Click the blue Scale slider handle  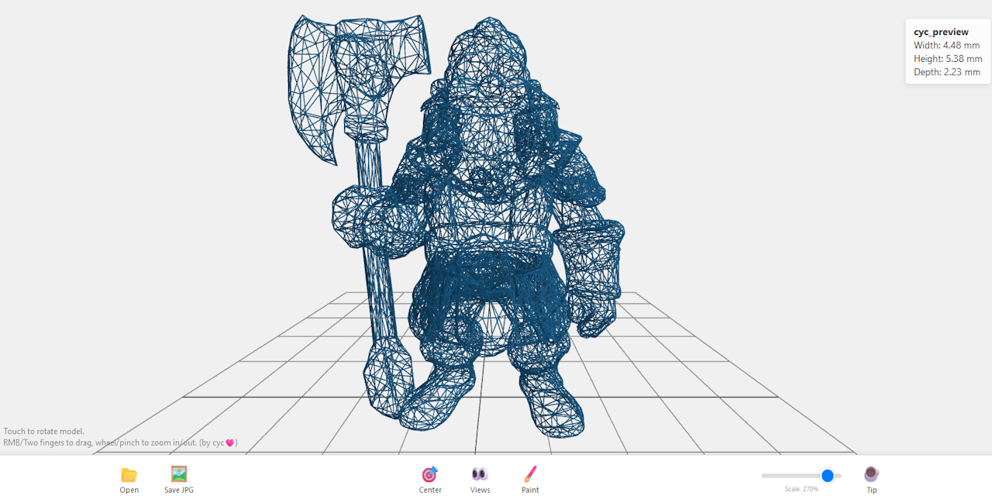point(828,476)
